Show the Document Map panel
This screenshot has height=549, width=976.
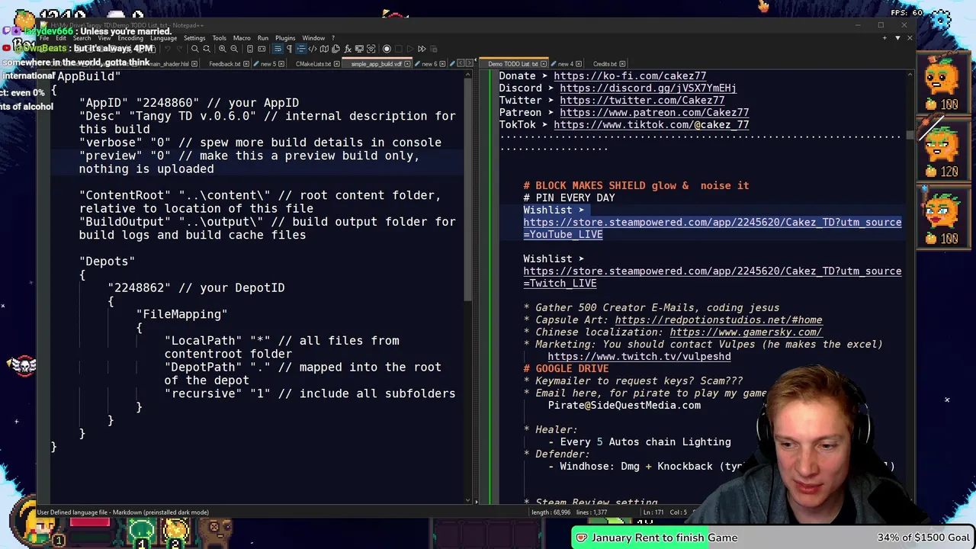coord(324,49)
